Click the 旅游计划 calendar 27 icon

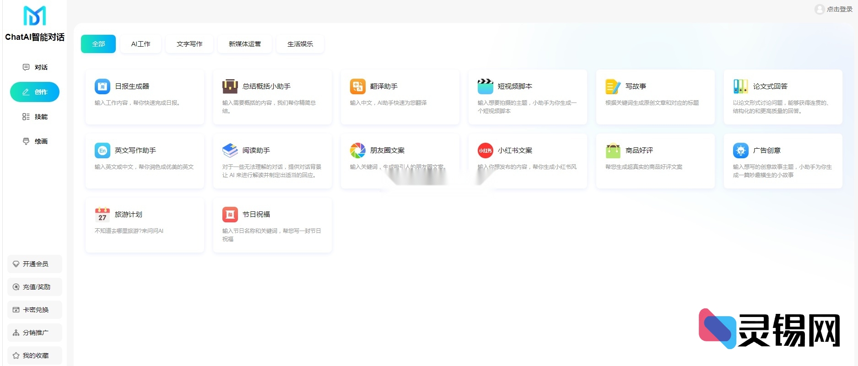(103, 214)
